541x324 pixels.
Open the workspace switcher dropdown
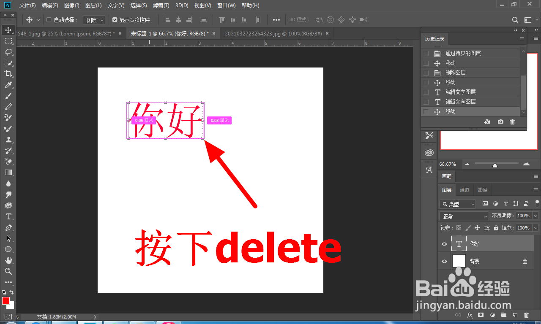[x=530, y=20]
